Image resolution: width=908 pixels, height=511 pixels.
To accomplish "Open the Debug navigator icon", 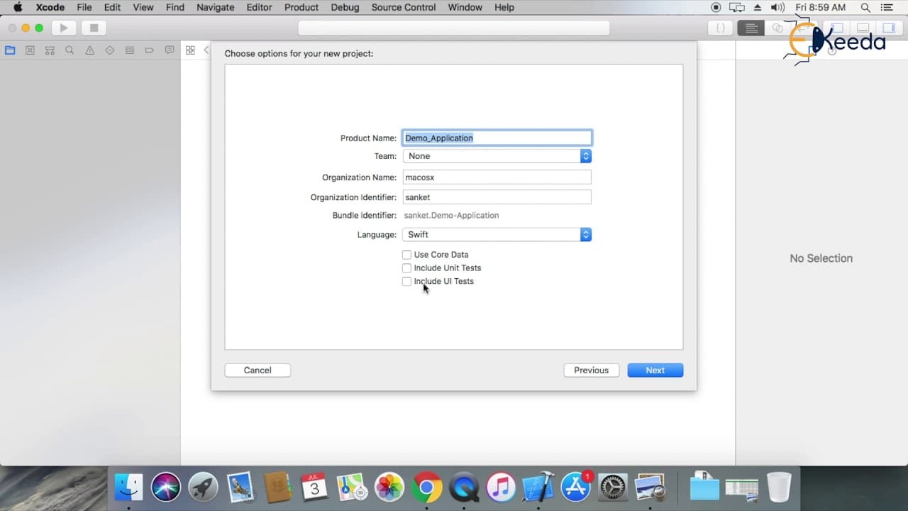I will click(129, 50).
